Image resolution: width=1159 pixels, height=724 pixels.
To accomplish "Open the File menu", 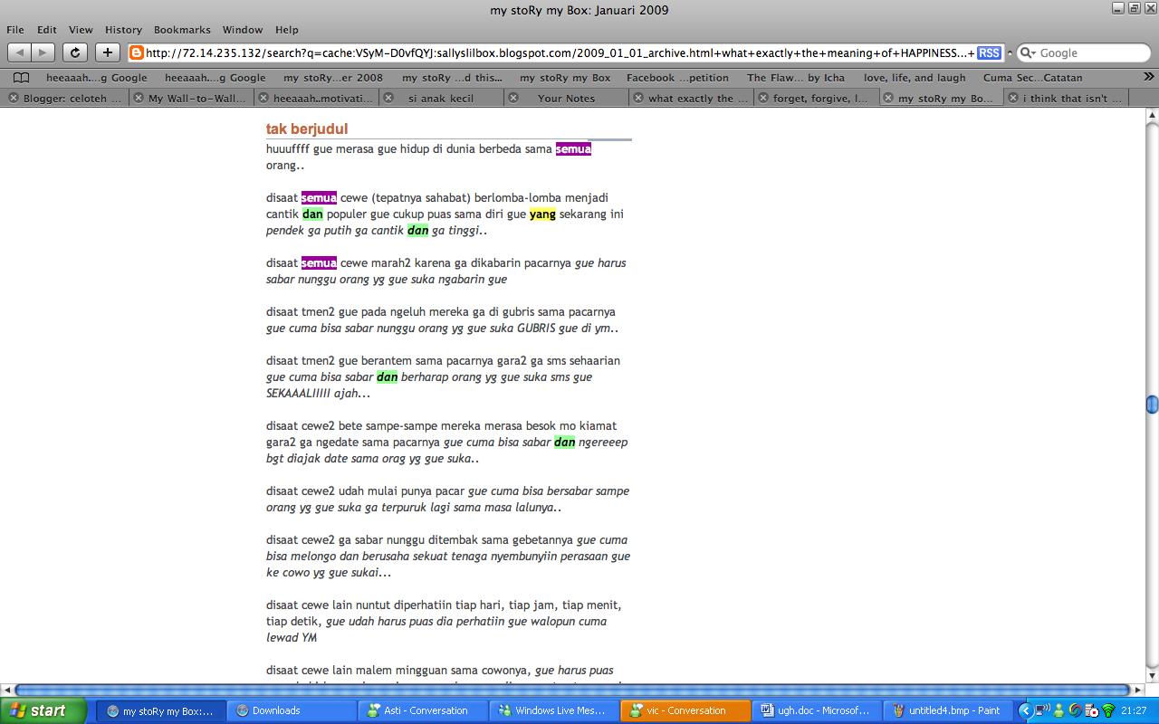I will click(15, 30).
